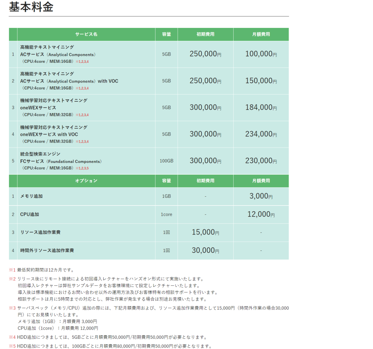Select the 184,000円 monthly fee value

261,108
